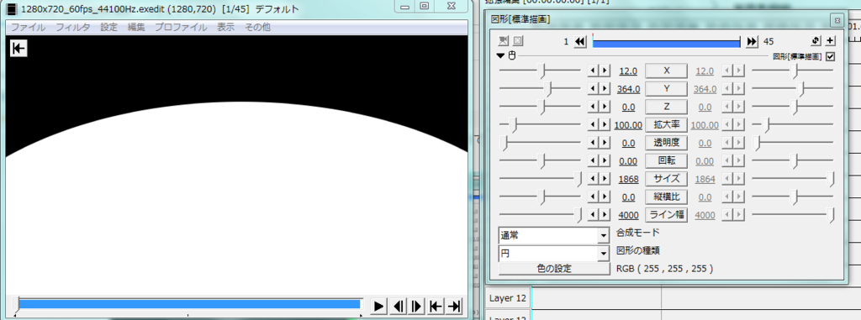Click the sync/link icon near the plus button
This screenshot has height=320, width=861.
(x=816, y=41)
